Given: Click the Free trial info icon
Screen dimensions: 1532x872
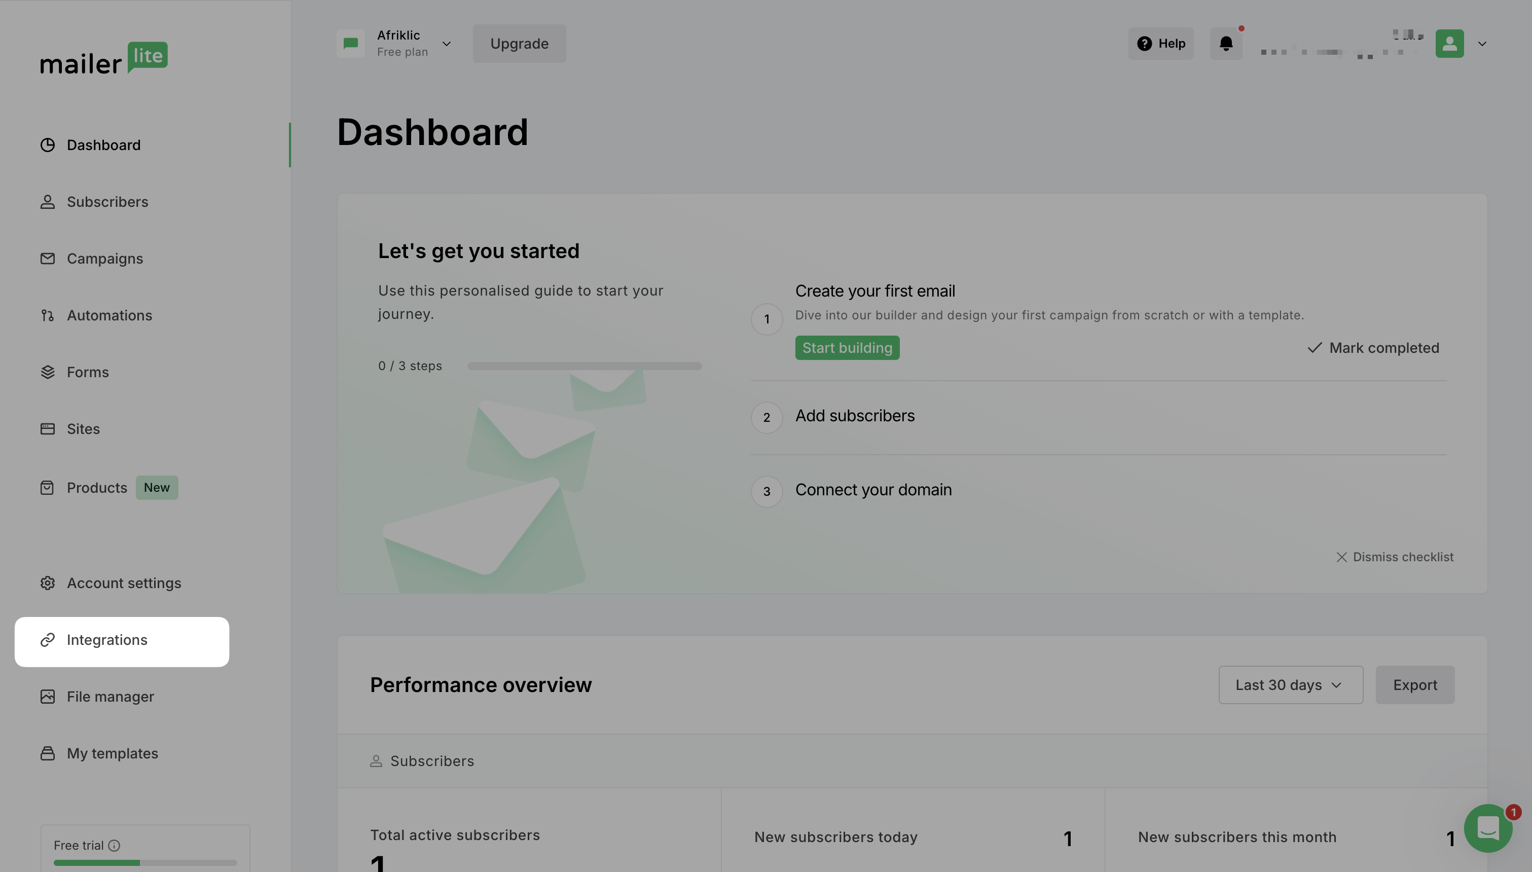Looking at the screenshot, I should click(x=114, y=845).
